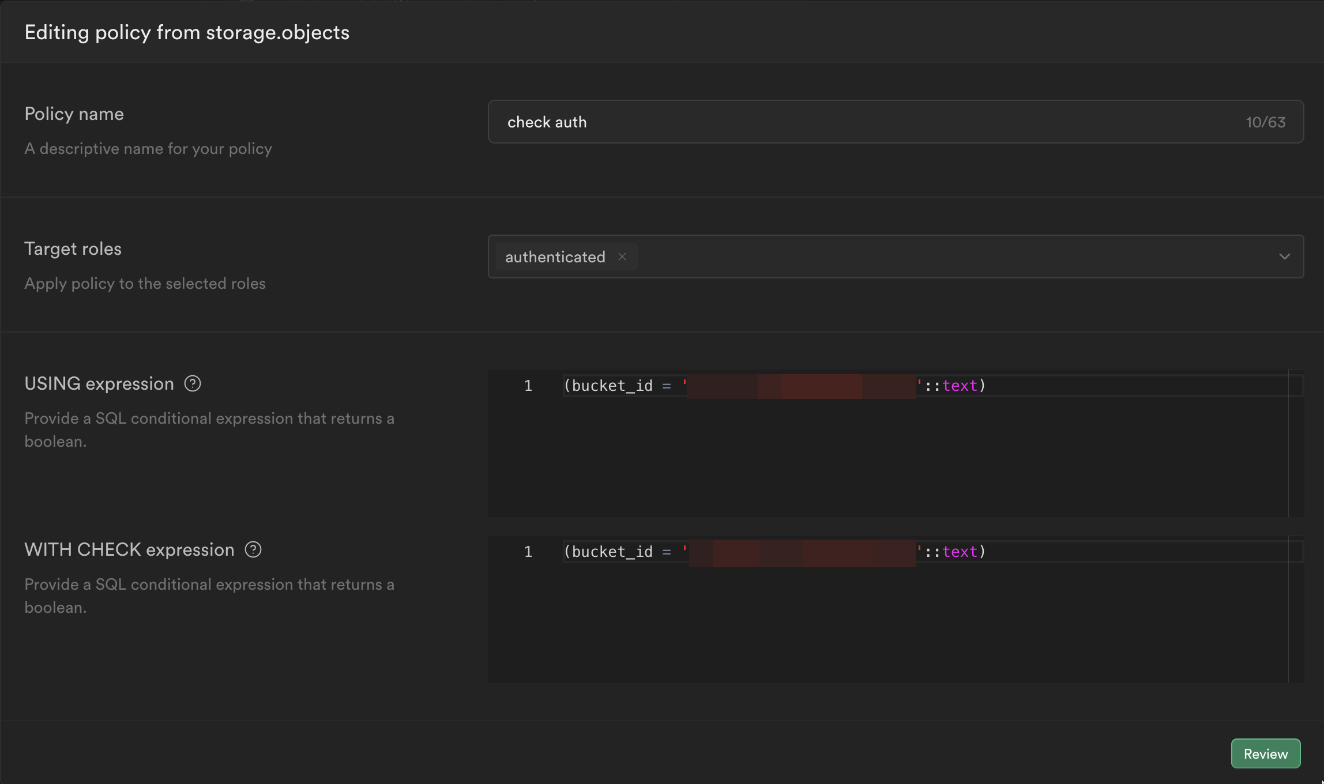Click the line number in WITH CHECK editor
This screenshot has width=1324, height=784.
point(527,552)
